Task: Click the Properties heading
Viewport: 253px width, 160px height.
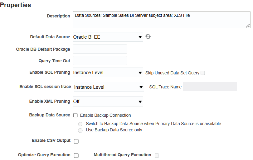Action: click(x=16, y=5)
